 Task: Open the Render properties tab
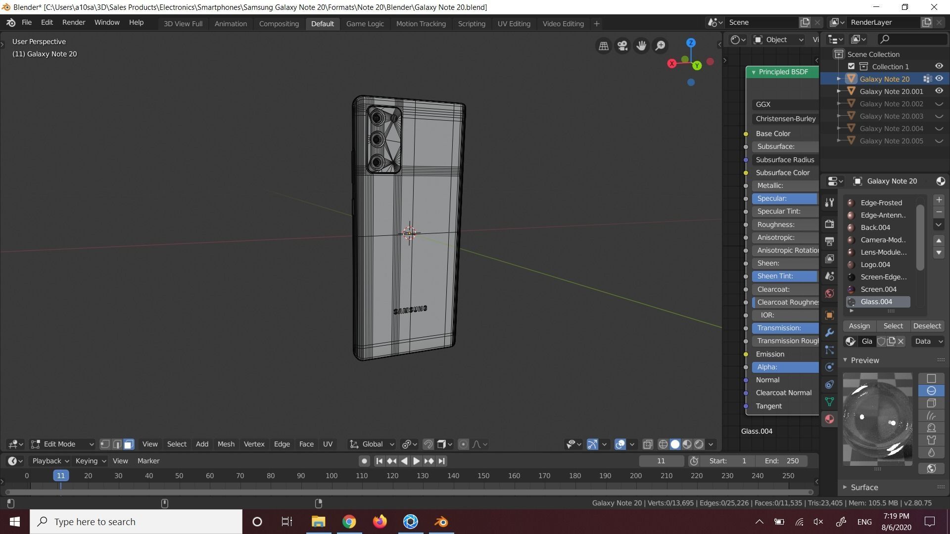(830, 224)
